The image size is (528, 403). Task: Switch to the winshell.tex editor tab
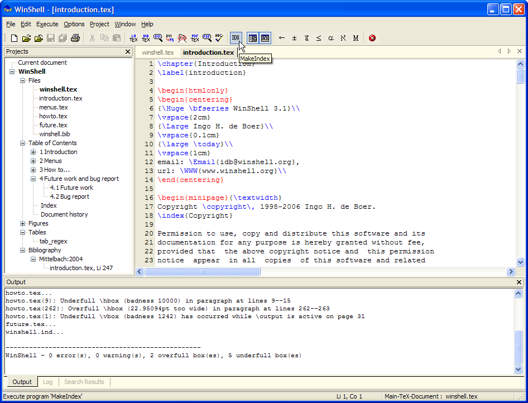coord(157,52)
